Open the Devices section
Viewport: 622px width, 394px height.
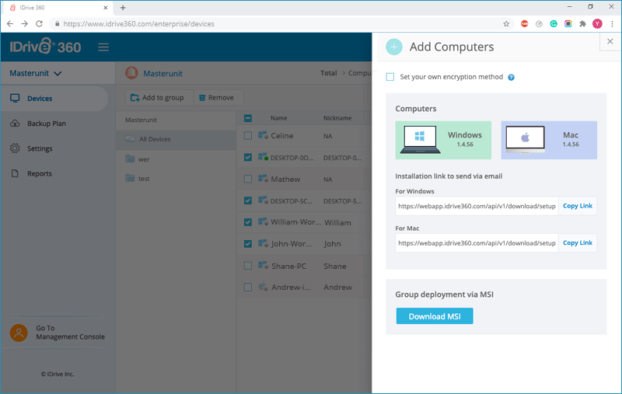pyautogui.click(x=54, y=98)
